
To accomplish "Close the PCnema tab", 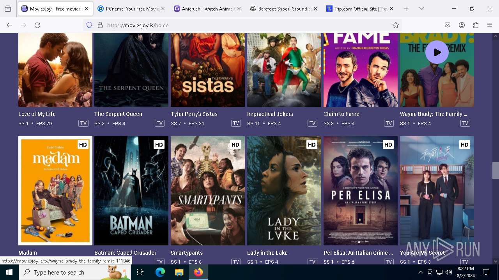I will pos(163,9).
